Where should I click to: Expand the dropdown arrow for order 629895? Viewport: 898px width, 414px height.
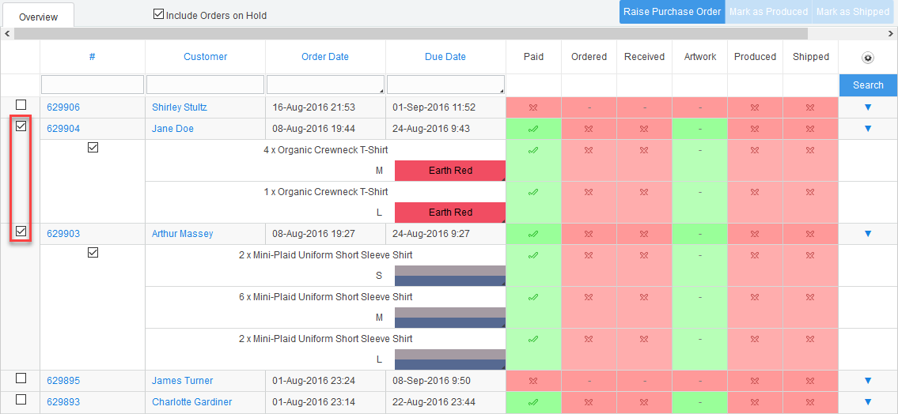[x=868, y=381]
